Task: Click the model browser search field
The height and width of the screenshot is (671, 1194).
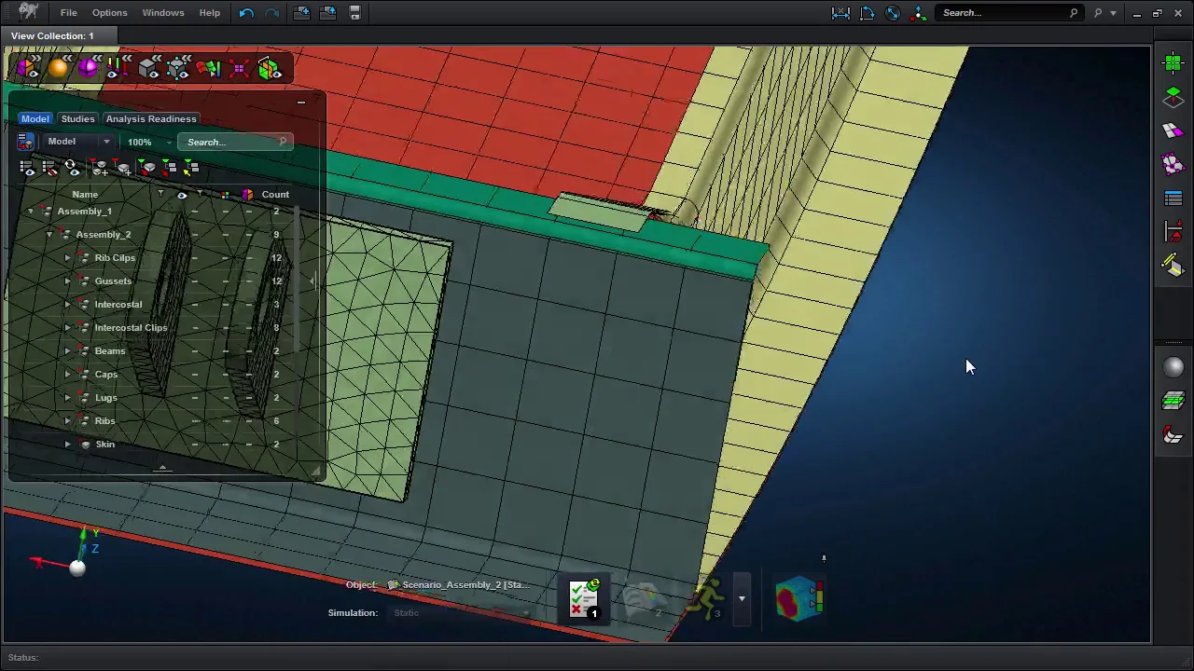Action: [x=231, y=142]
